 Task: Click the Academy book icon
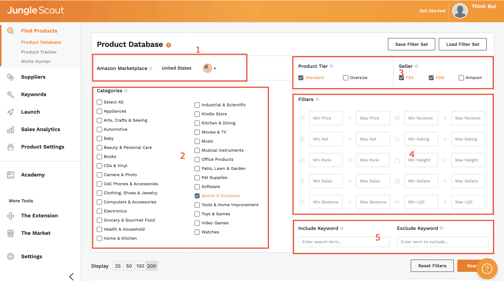(11, 175)
